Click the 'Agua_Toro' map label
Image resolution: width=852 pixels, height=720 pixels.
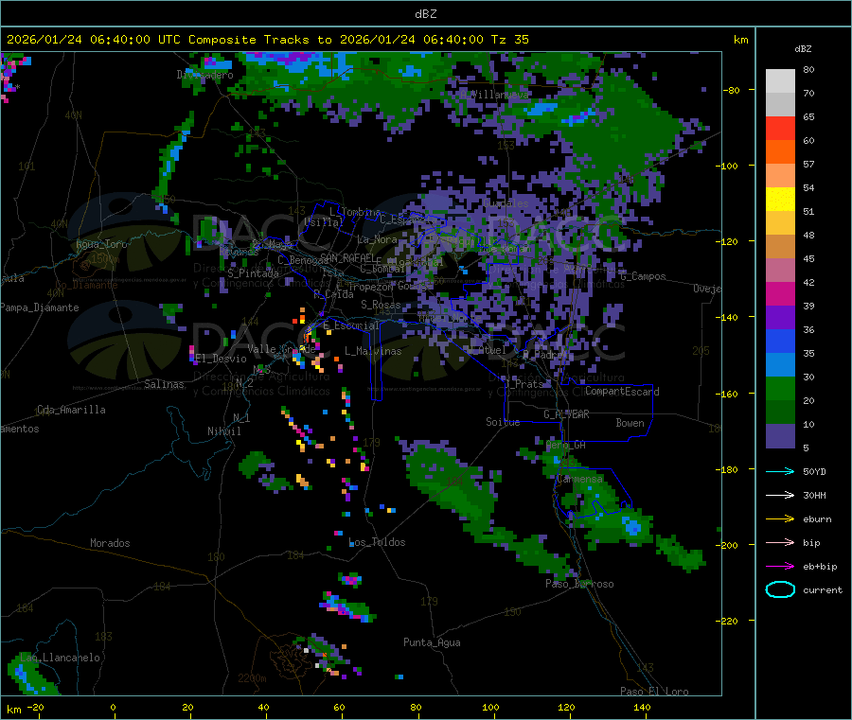(x=101, y=244)
